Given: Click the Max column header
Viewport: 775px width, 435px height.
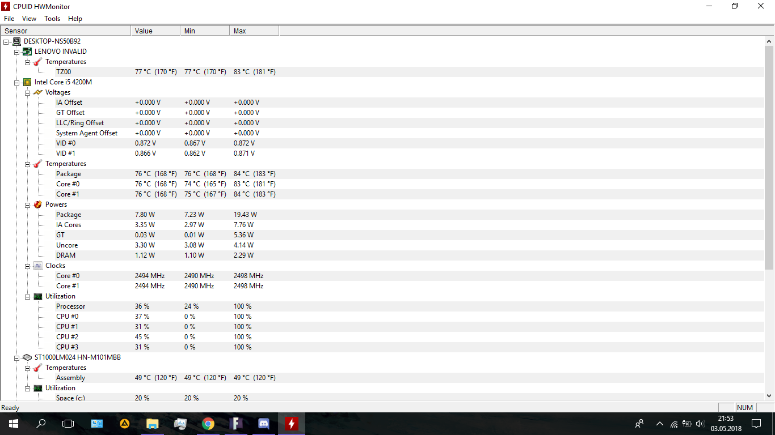Looking at the screenshot, I should click(254, 31).
